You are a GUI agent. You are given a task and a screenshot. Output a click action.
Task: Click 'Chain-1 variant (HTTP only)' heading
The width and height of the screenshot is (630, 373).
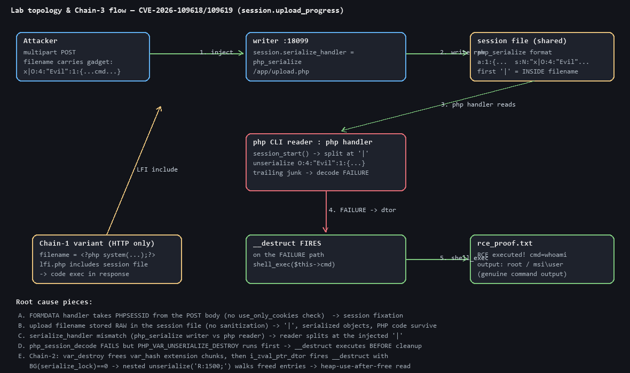[97, 244]
